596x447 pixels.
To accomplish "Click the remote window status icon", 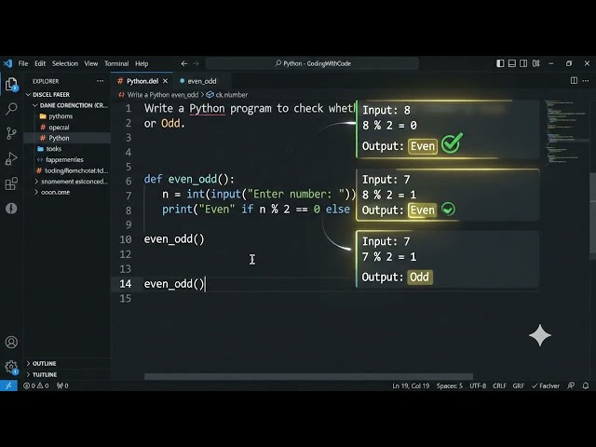I will point(8,386).
